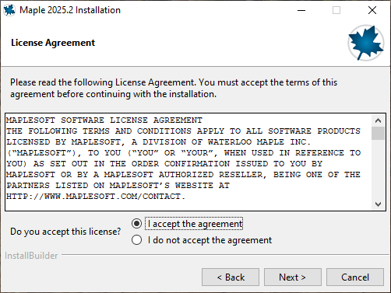Click the license text scroll down arrow
This screenshot has height=293, width=391.
pos(378,204)
